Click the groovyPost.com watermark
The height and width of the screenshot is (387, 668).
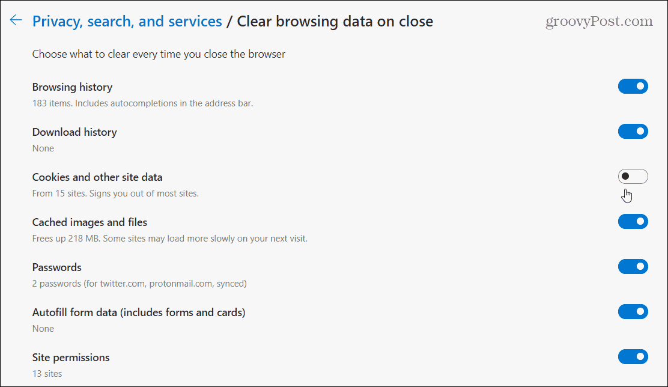[599, 21]
